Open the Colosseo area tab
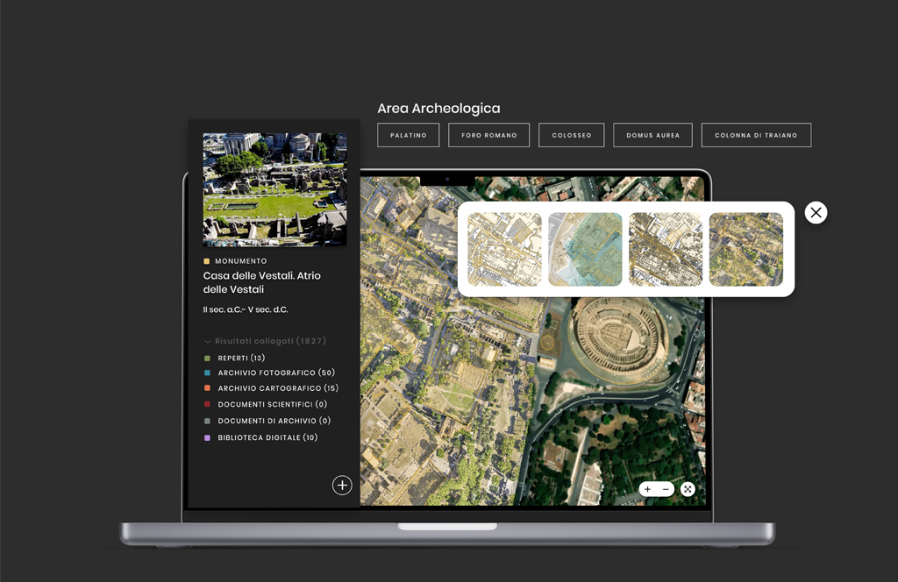Screen dimensions: 898x582 tap(572, 135)
